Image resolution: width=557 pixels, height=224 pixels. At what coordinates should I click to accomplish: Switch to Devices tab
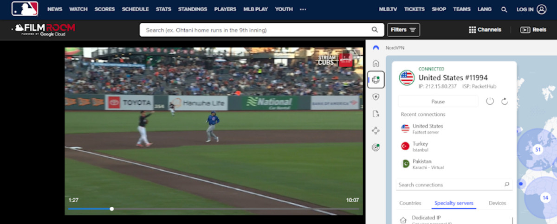coord(498,203)
